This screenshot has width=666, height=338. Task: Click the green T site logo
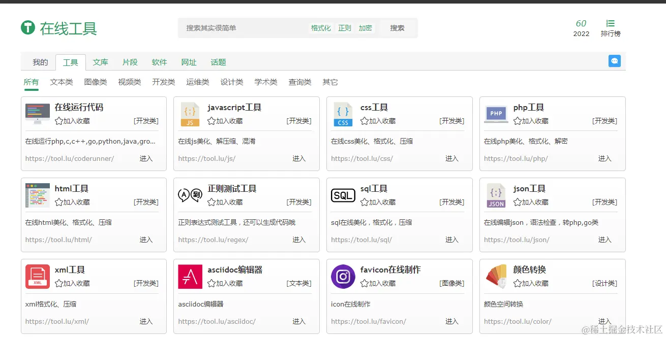tap(27, 27)
